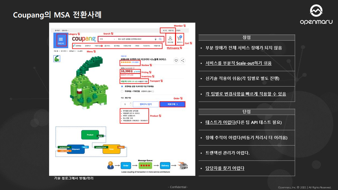Click the 장점 table header
The image size is (338, 190).
click(247, 38)
